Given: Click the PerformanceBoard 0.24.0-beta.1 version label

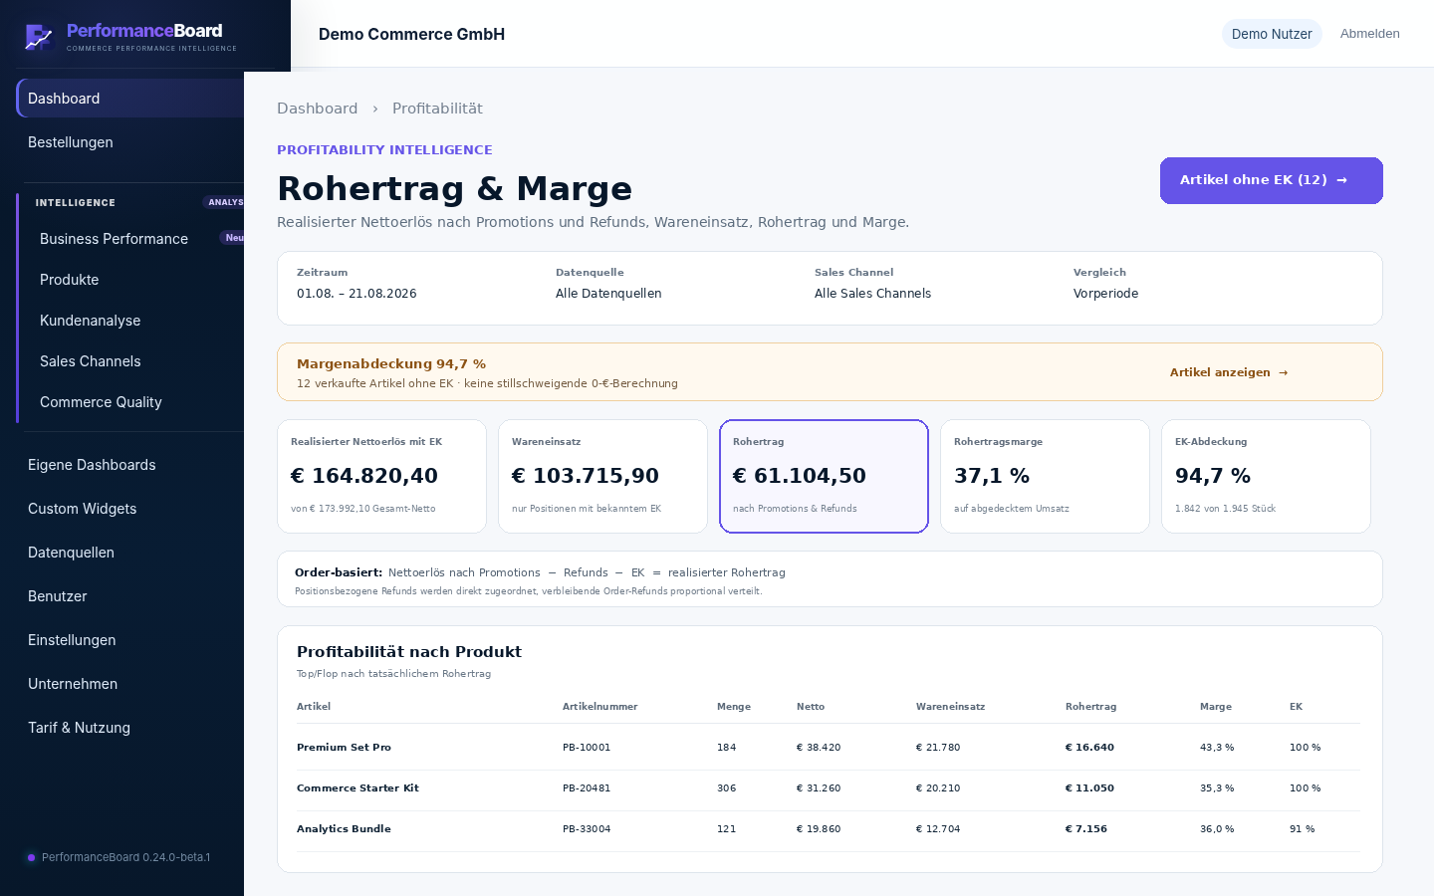Looking at the screenshot, I should tap(125, 857).
